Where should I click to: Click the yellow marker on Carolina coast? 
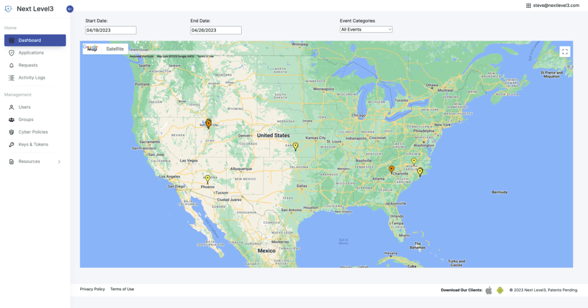[420, 172]
